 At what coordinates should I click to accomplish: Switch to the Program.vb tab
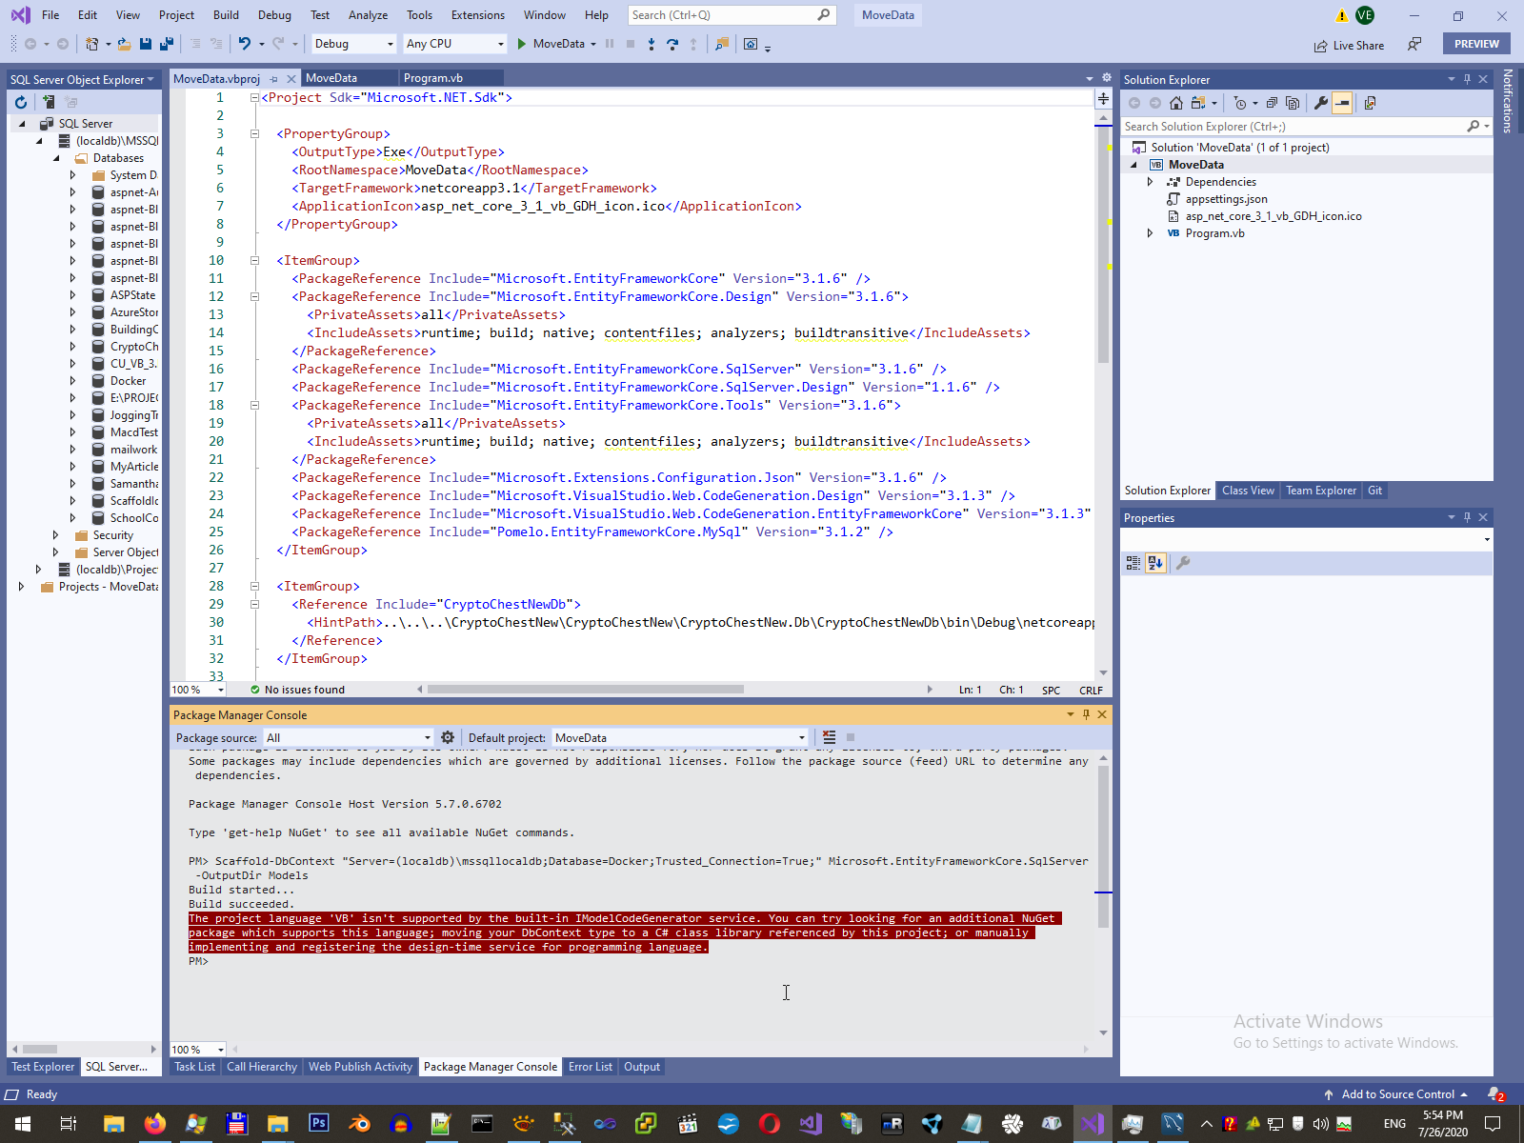pos(432,78)
